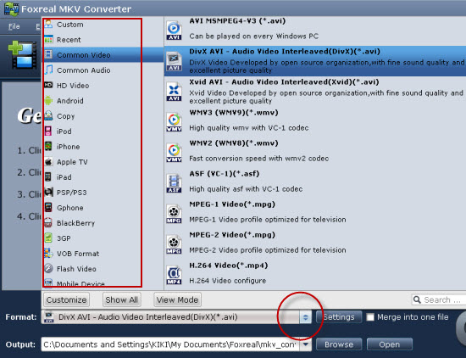Select DivX AVI Audio Video Interleaved format
Viewport: 466px width, 358px height.
(315, 61)
